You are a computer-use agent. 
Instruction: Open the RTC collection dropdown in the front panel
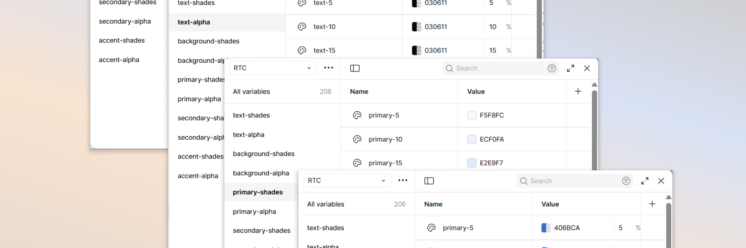347,180
